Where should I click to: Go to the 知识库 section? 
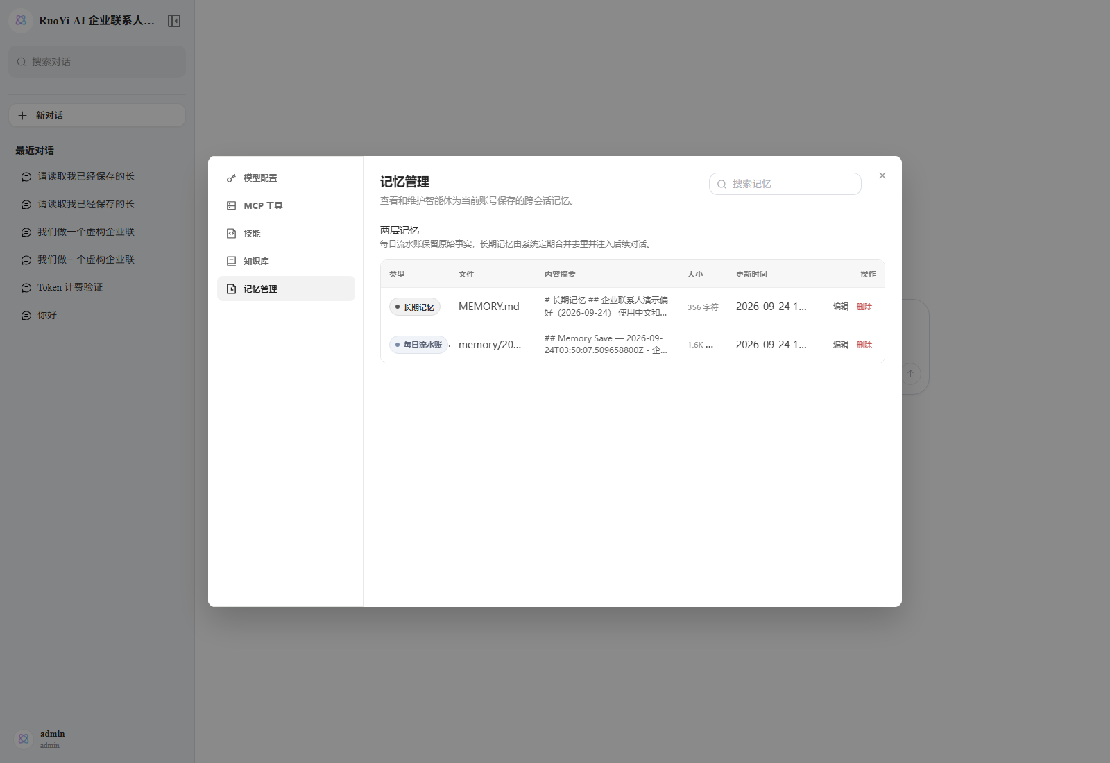[286, 262]
